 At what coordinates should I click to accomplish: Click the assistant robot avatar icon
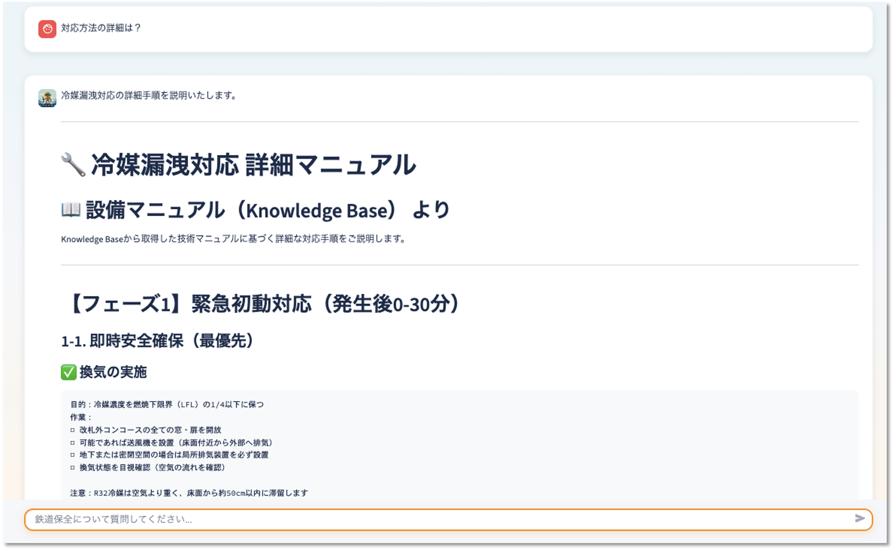47,98
